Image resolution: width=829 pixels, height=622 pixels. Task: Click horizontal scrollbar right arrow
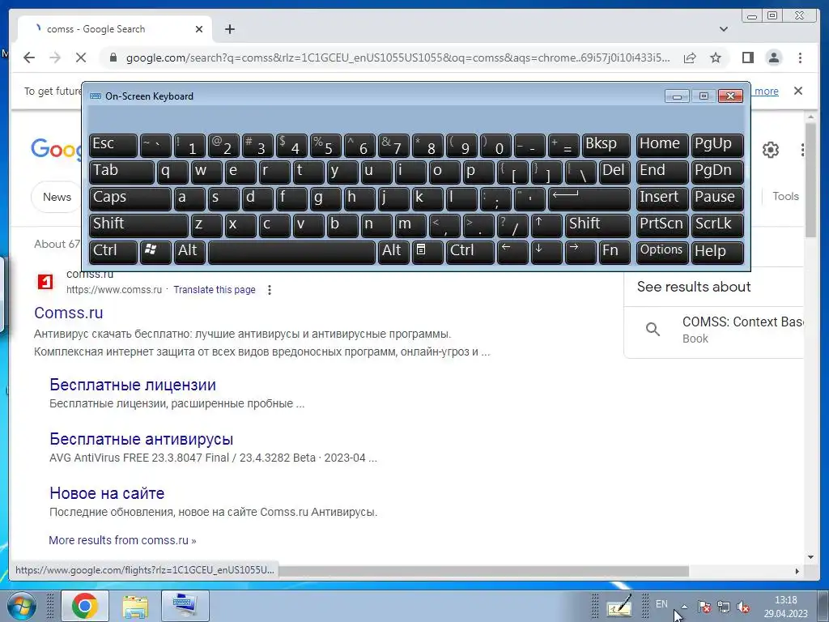pos(797,571)
